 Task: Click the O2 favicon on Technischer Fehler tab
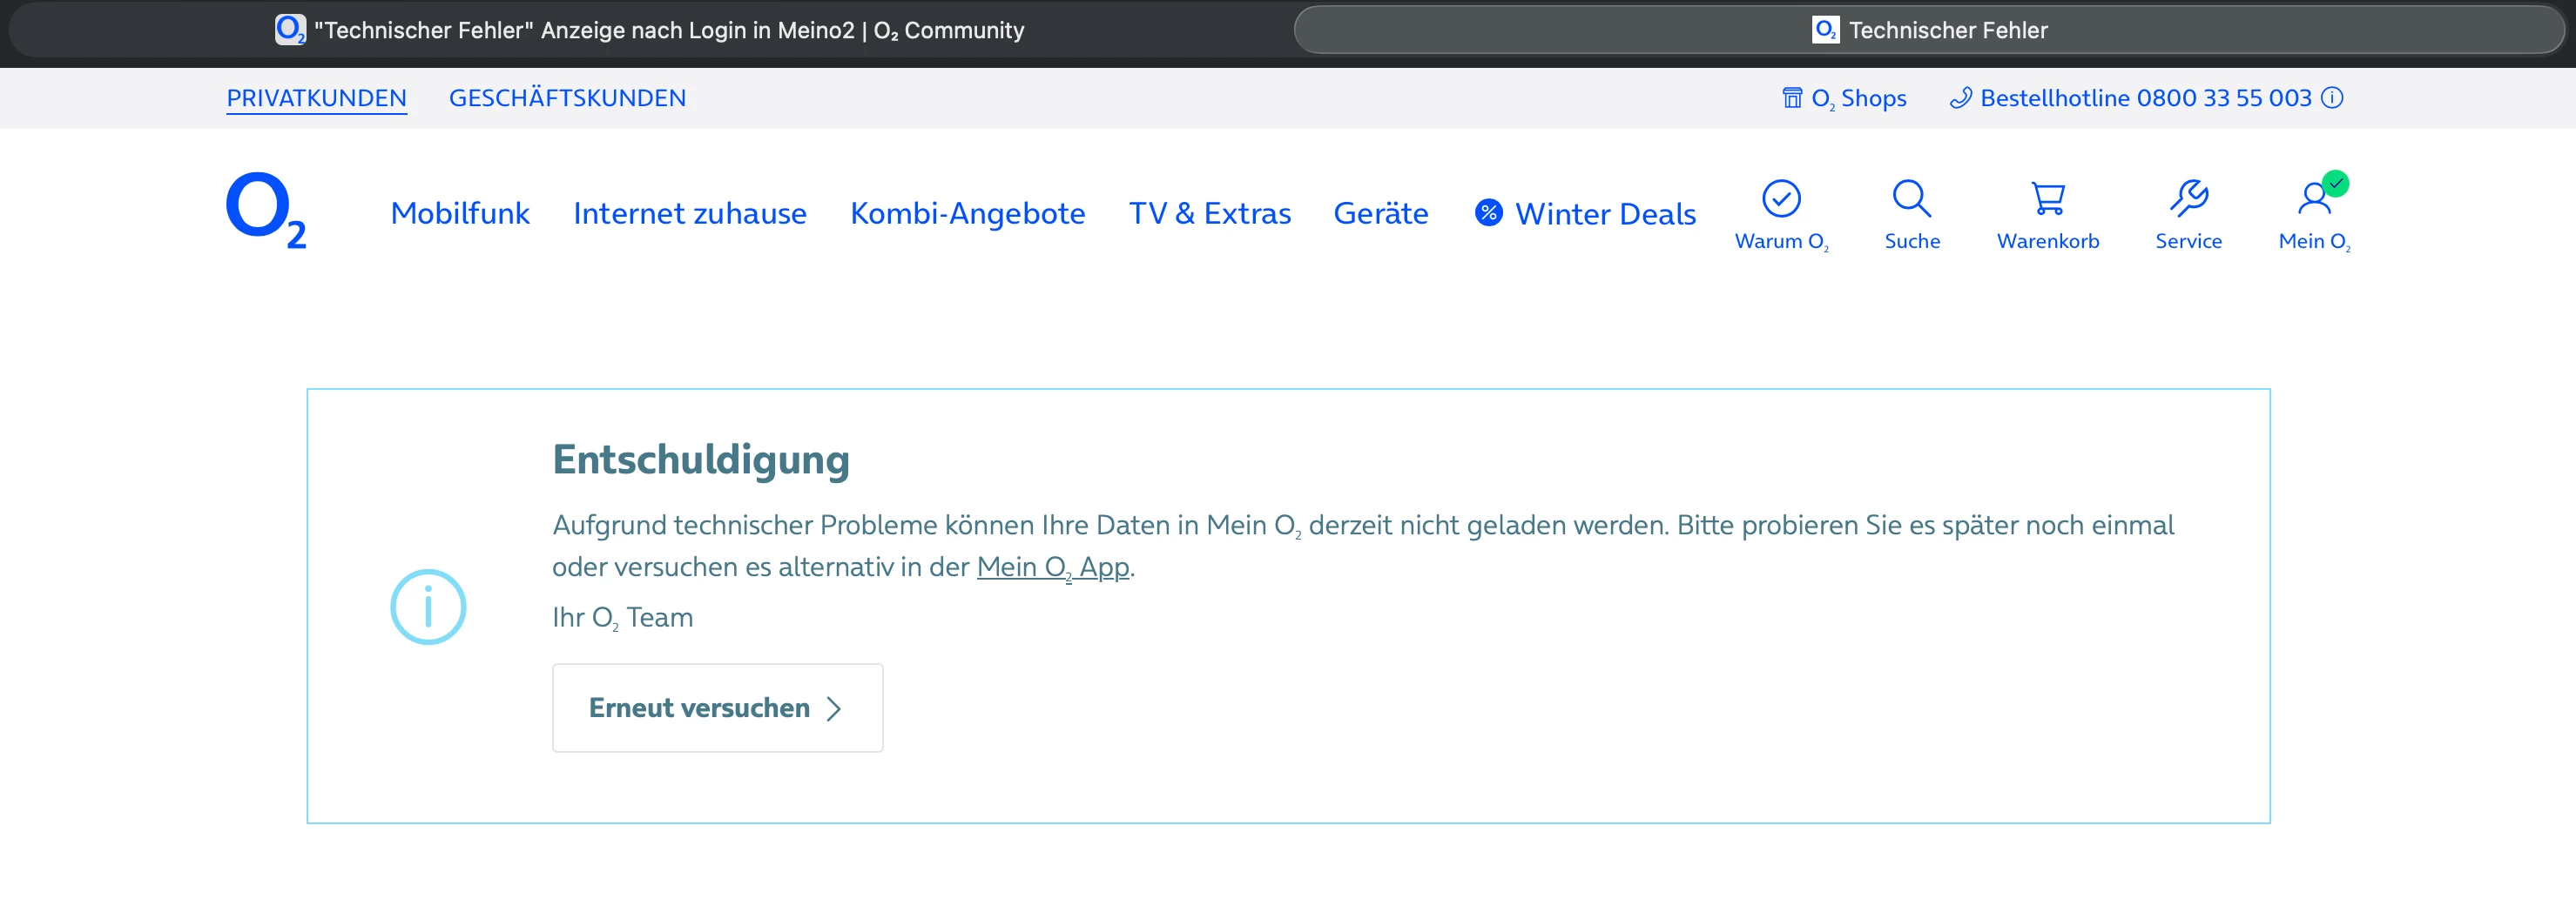[1825, 30]
